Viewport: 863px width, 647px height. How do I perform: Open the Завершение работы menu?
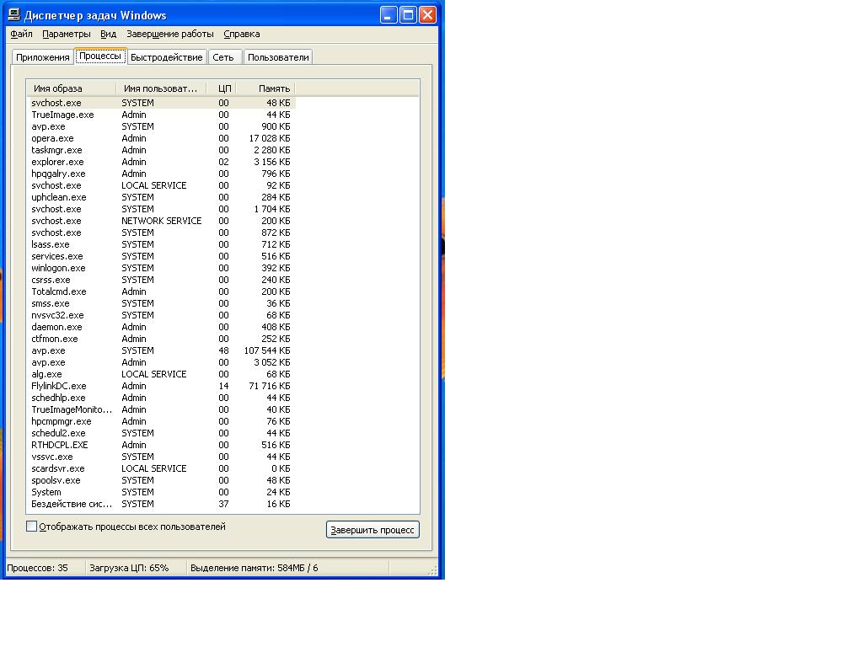click(170, 34)
